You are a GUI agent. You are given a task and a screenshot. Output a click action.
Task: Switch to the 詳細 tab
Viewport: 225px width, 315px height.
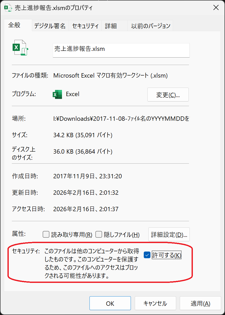[x=111, y=26]
